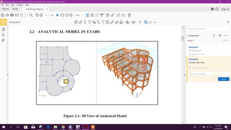
Task: Open File Explorer from the taskbar
Action: [56, 127]
